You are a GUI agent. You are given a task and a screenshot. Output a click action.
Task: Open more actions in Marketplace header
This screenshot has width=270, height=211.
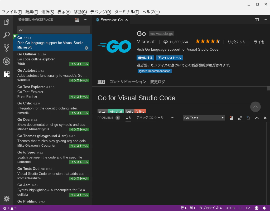[86, 20]
